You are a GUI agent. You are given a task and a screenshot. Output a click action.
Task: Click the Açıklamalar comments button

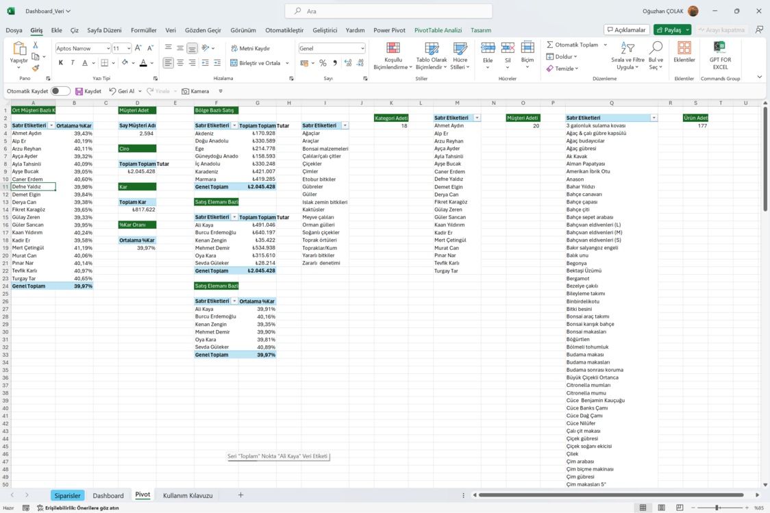point(627,30)
